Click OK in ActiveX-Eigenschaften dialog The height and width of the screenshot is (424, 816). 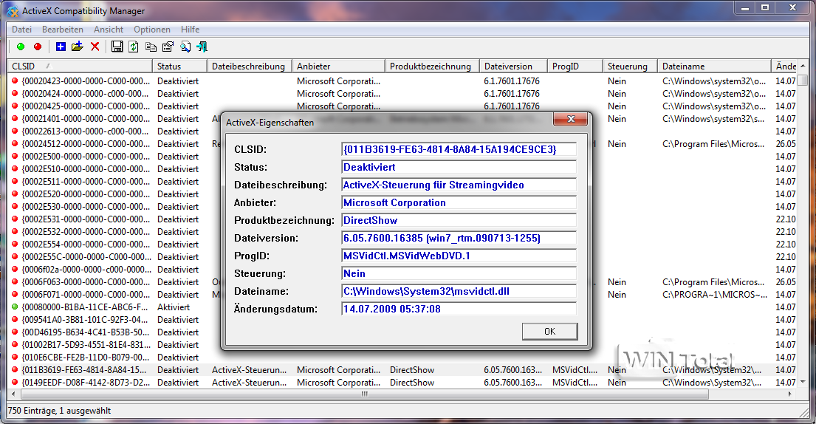click(x=549, y=332)
